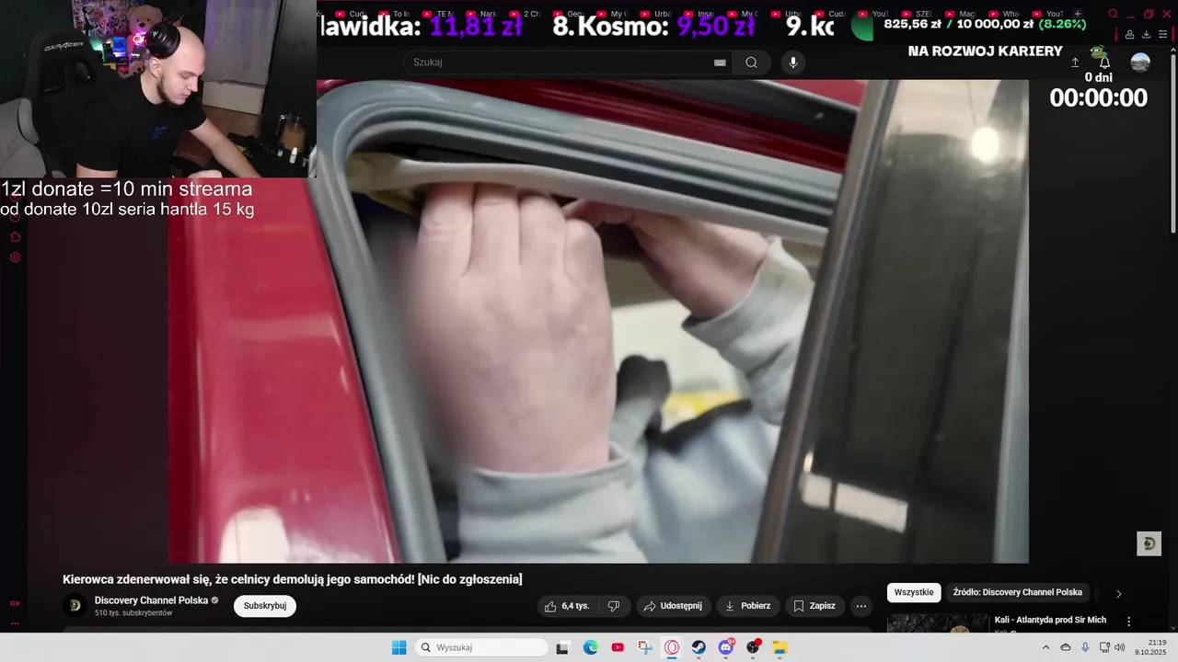This screenshot has height=662, width=1178.
Task: Open Snipping Tool on the taskbar
Action: pyautogui.click(x=644, y=647)
